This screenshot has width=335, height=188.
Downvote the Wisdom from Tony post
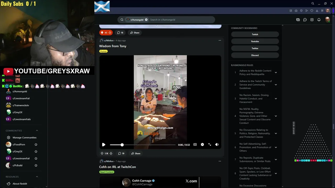111,154
